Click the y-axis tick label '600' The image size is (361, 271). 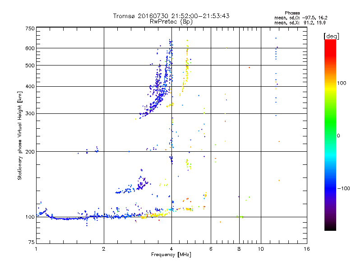(30, 48)
